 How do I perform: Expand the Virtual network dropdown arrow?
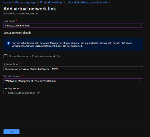coord(140,81)
